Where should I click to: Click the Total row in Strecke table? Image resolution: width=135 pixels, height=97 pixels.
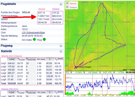click(x=32, y=83)
